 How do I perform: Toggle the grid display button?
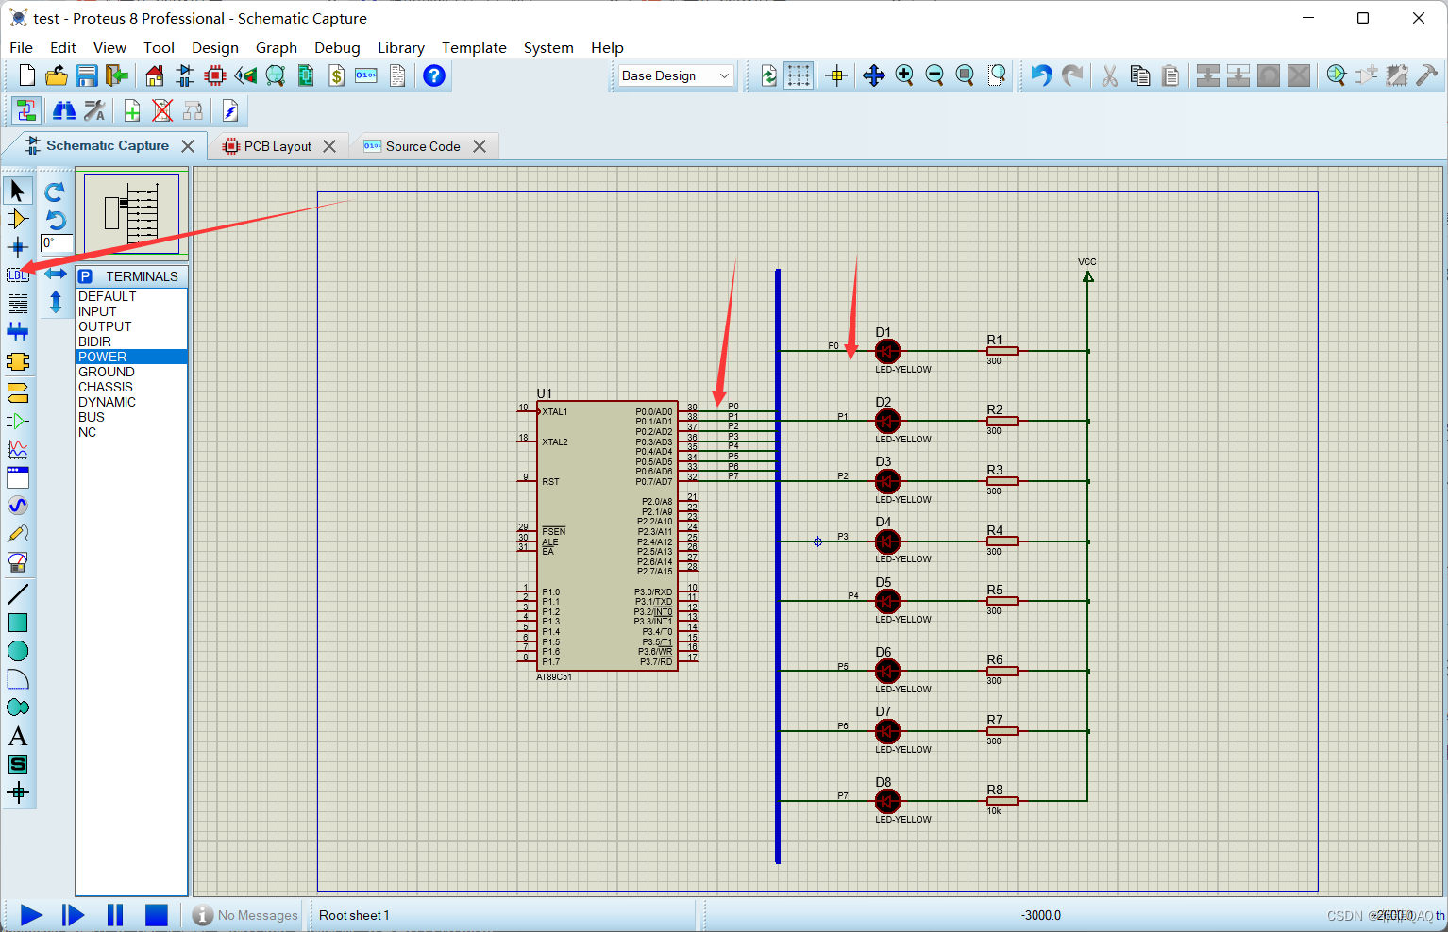799,75
